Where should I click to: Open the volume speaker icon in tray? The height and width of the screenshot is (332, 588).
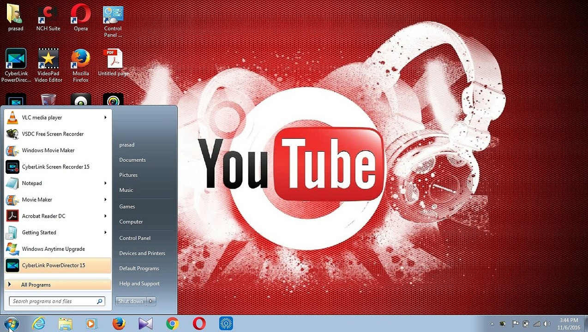[547, 324]
